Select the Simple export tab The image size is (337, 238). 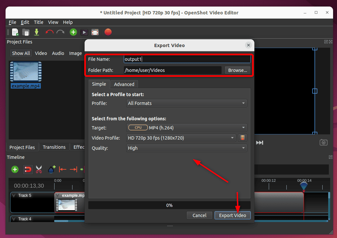pos(99,84)
